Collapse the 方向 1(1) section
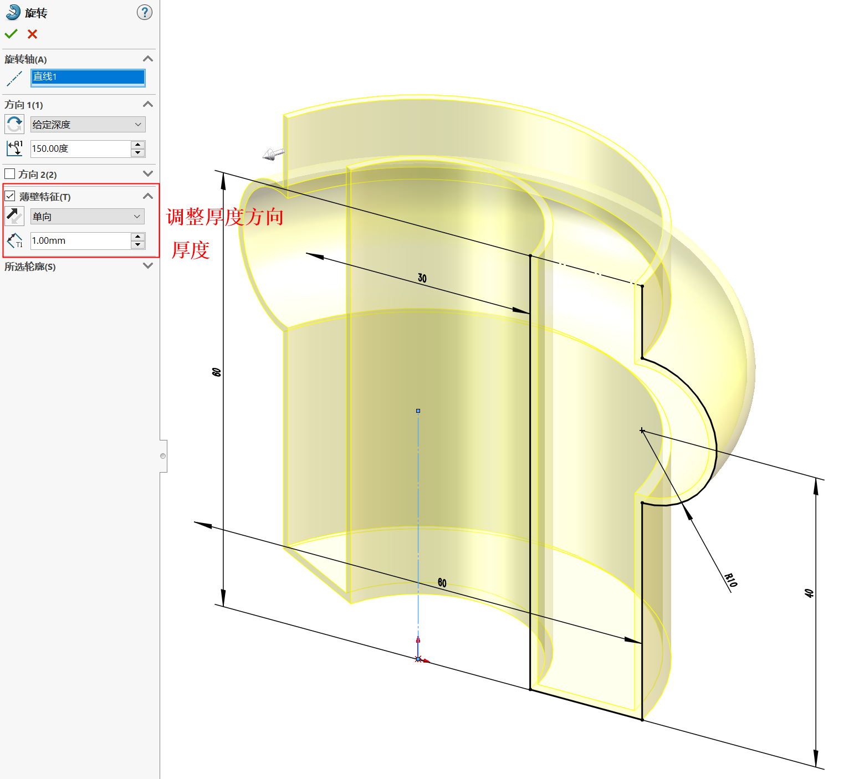Screen dimensions: 854x779 click(148, 104)
